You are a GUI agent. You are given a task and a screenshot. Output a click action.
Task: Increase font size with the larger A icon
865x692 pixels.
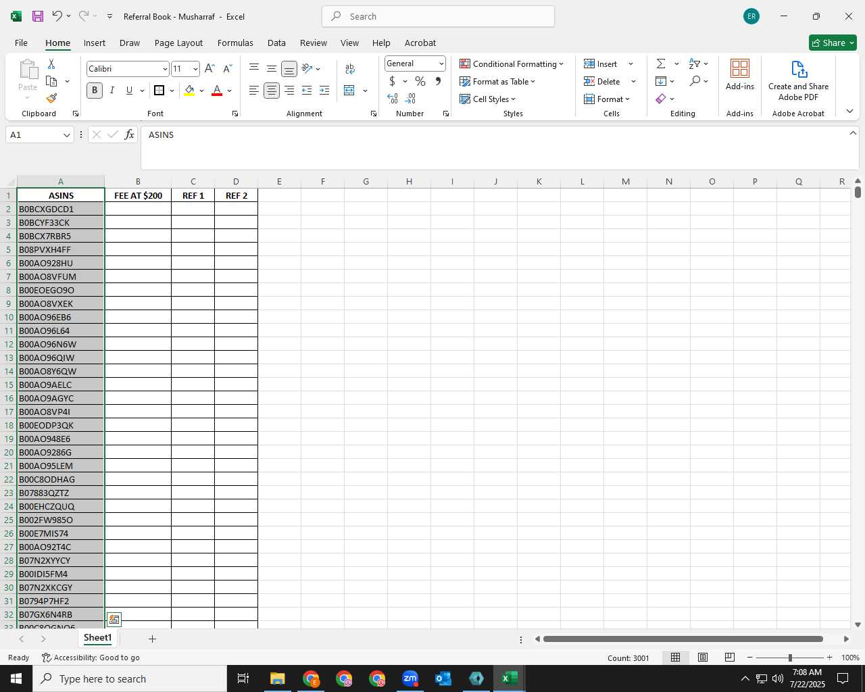pyautogui.click(x=209, y=69)
